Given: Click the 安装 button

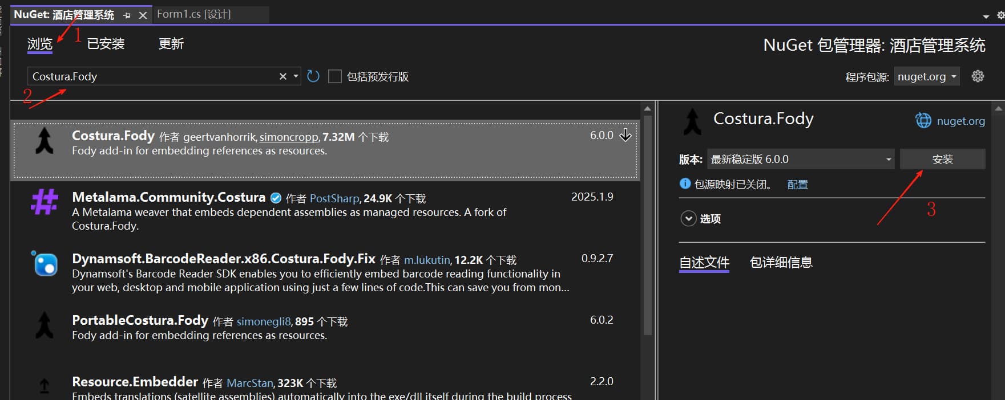Looking at the screenshot, I should point(942,159).
